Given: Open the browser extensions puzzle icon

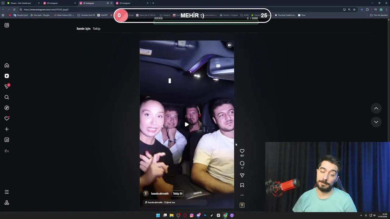Looking at the screenshot, I should [367, 9].
